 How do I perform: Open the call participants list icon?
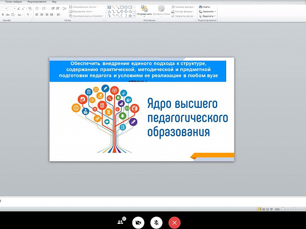[121, 221]
